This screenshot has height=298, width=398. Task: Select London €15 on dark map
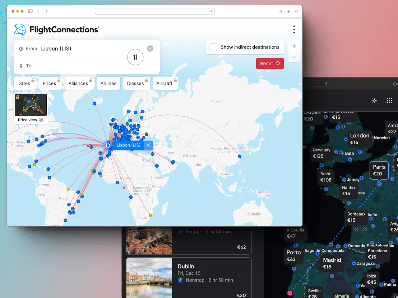click(x=359, y=139)
